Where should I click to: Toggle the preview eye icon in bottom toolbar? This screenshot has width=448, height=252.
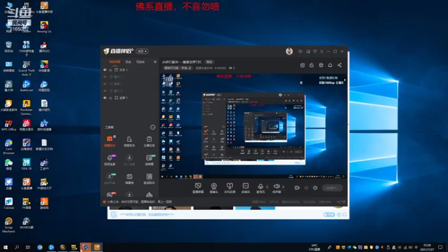(306, 188)
